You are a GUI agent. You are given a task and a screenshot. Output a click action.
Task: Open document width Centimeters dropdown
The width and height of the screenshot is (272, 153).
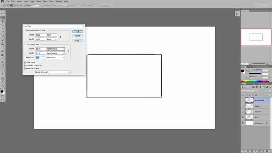[55, 49]
